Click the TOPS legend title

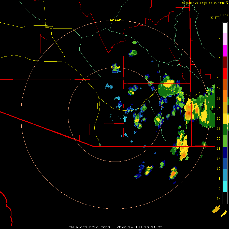pyautogui.click(x=224, y=15)
